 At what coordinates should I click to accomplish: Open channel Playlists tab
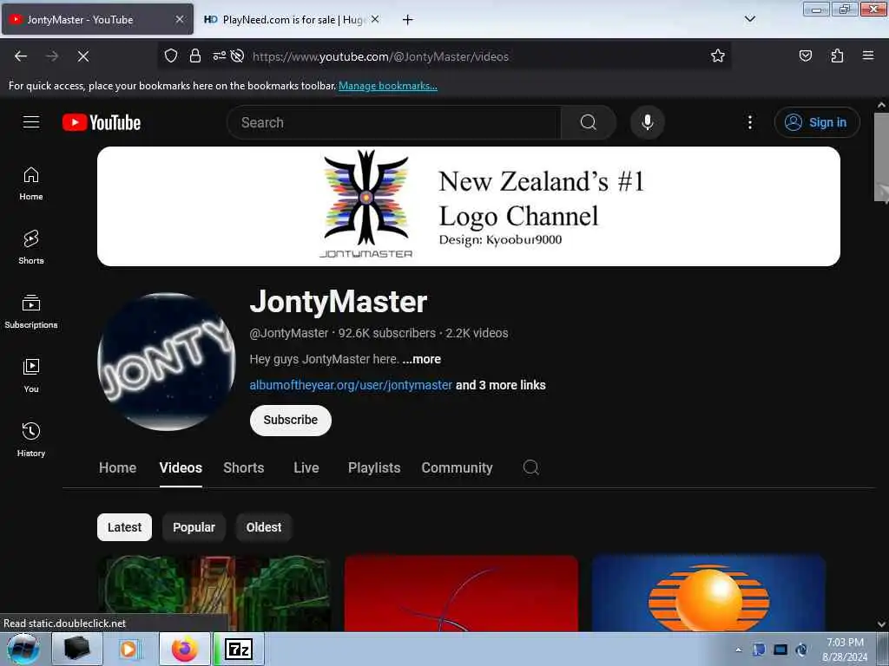[x=374, y=467]
